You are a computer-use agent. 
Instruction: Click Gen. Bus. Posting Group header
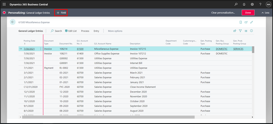(222, 42)
